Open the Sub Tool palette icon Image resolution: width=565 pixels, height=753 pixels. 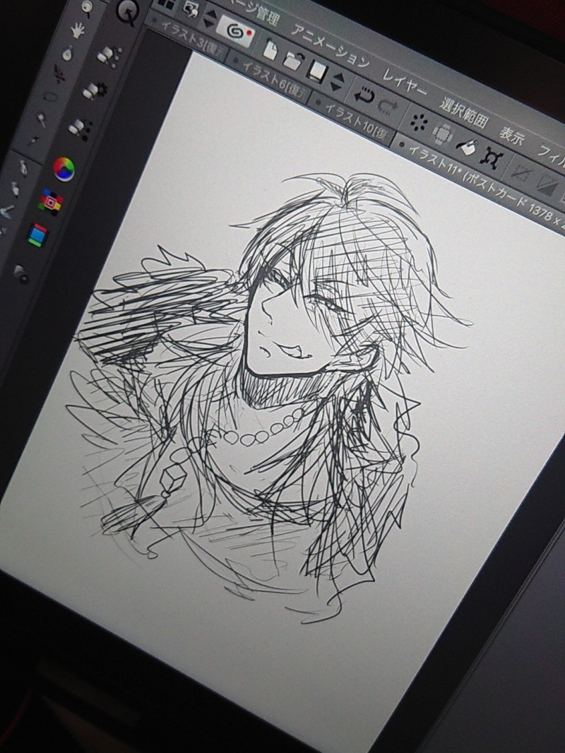click(x=109, y=57)
